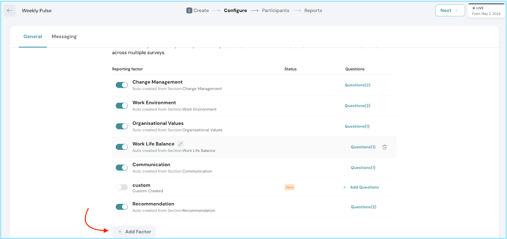The height and width of the screenshot is (239, 507).
Task: Turn off the Recommendation factor toggle
Action: 122,207
